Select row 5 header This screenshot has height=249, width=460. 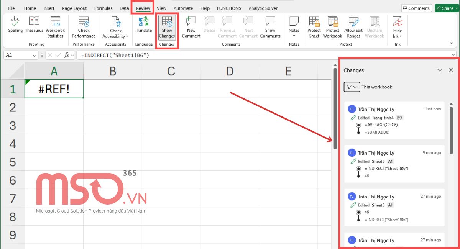pos(12,162)
